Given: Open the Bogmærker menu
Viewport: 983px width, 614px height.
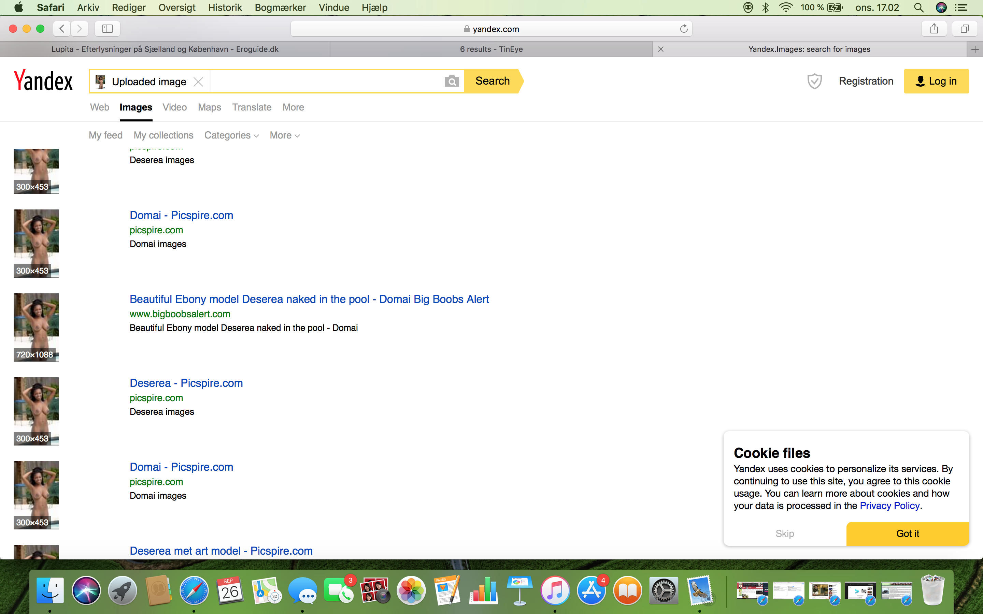Looking at the screenshot, I should [280, 7].
